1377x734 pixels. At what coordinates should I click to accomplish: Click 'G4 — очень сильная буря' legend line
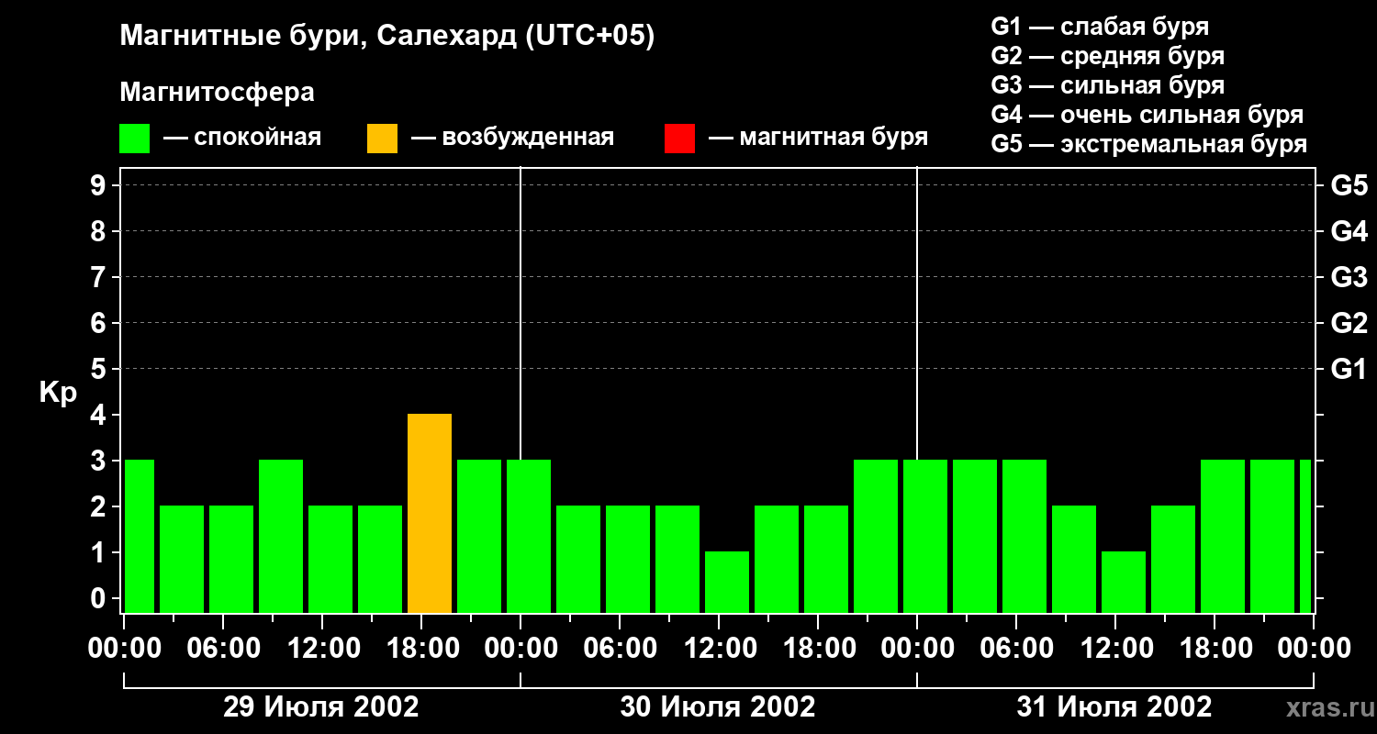tap(1147, 115)
